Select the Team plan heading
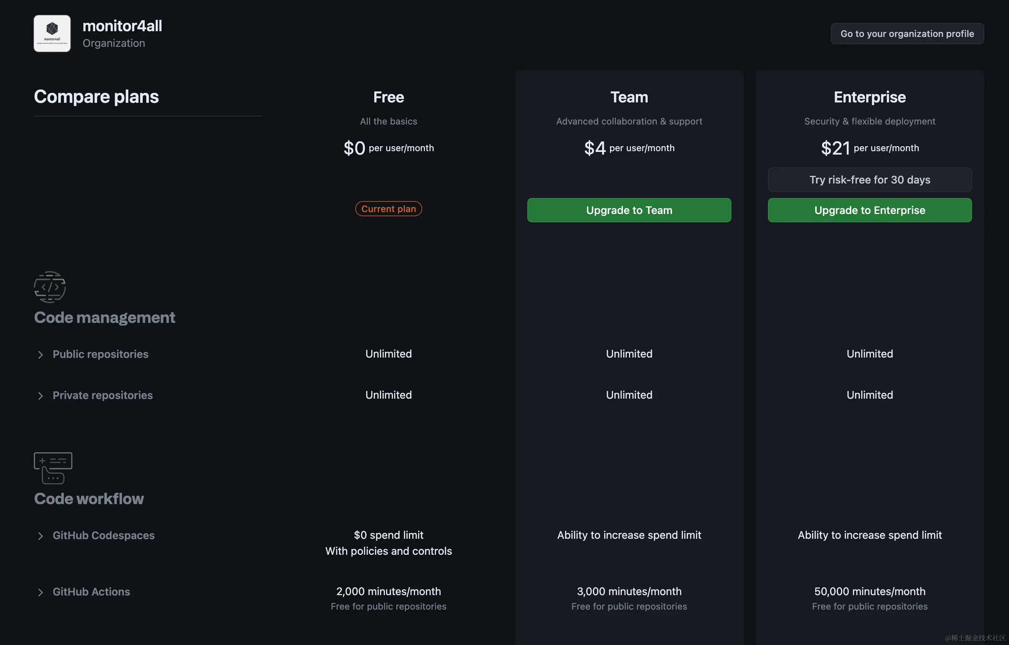Screen dimensions: 1009x645 [x=629, y=97]
